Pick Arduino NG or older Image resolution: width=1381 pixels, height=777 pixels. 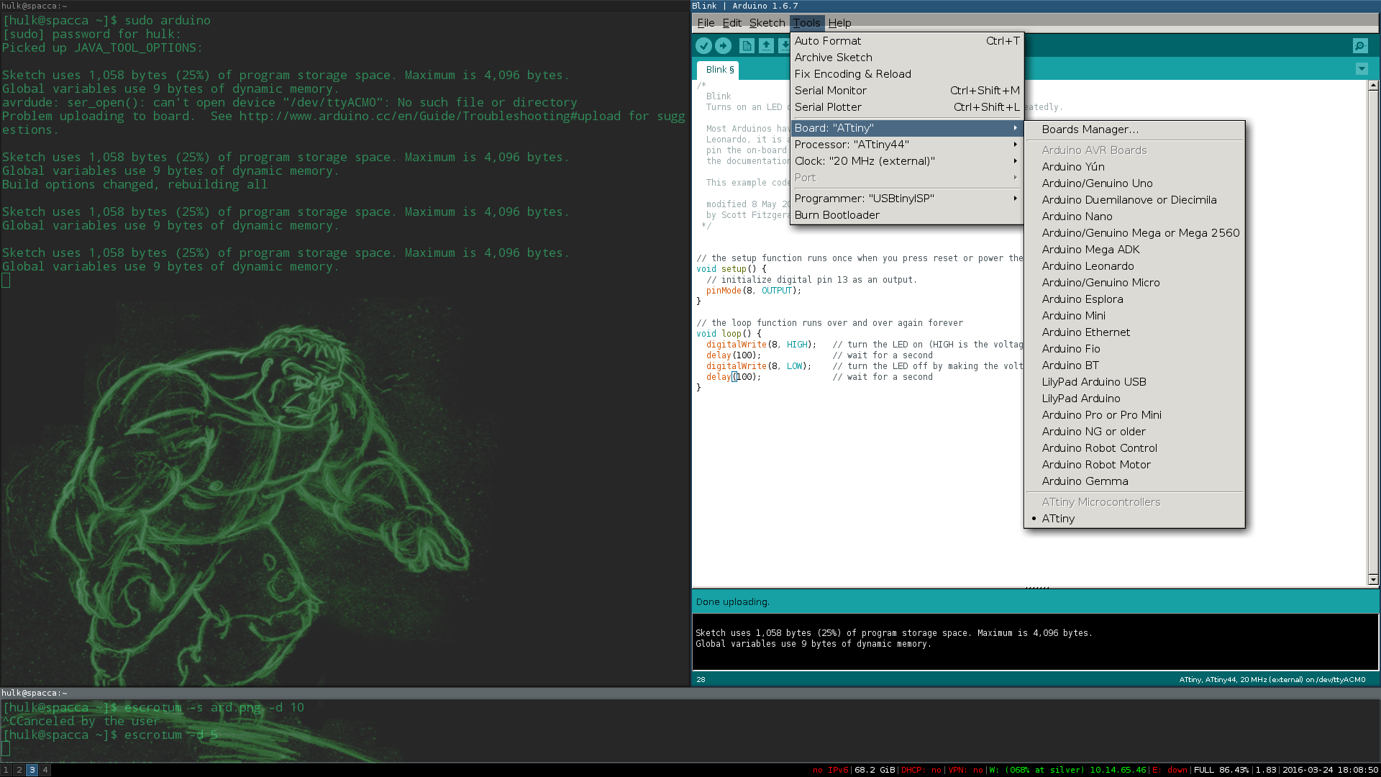click(1134, 432)
